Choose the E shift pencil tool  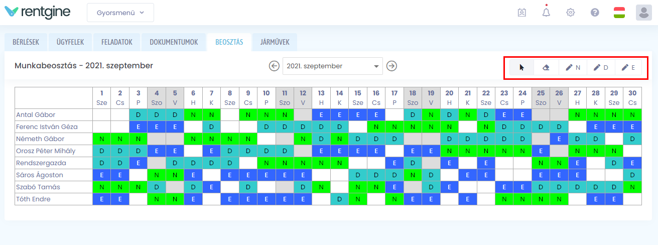point(628,67)
